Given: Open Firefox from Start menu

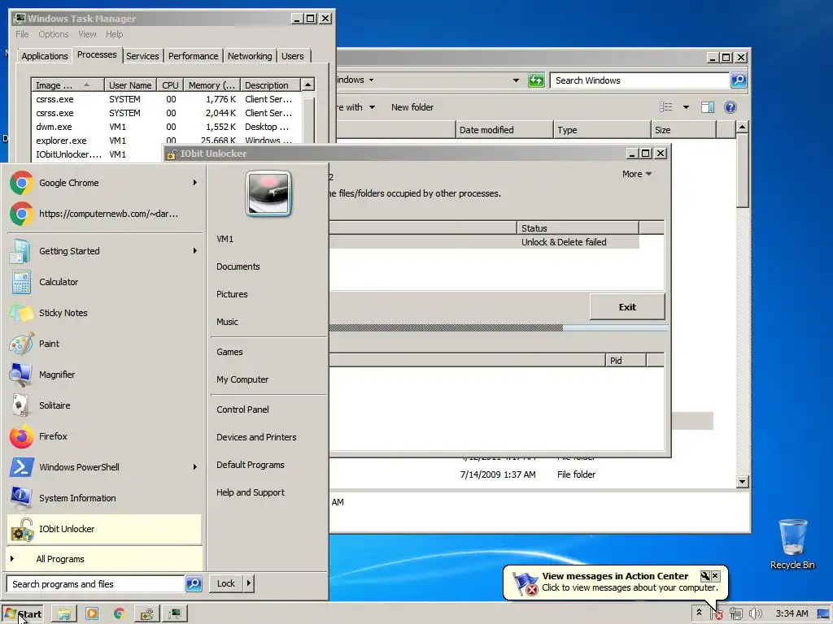Looking at the screenshot, I should point(104,436).
